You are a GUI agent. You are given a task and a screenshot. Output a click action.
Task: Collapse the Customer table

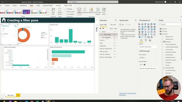coord(159,34)
